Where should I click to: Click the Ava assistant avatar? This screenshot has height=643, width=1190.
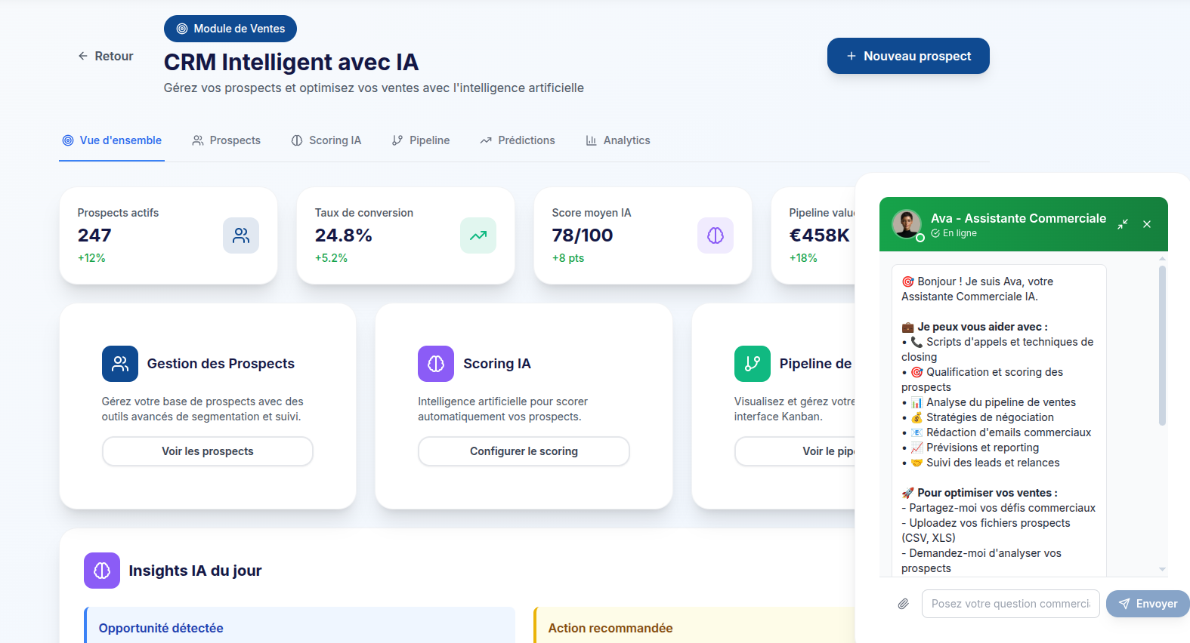click(907, 224)
